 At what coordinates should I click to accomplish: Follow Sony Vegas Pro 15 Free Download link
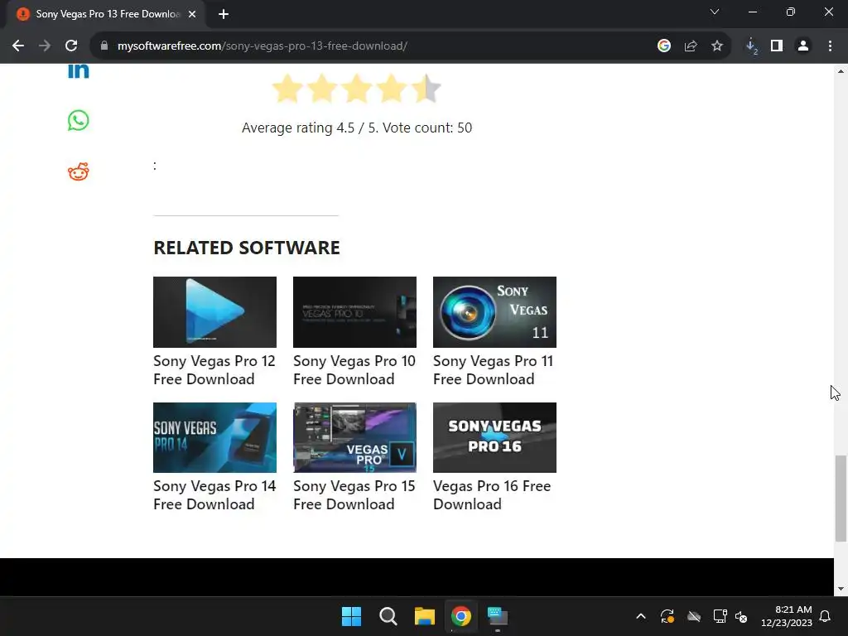pyautogui.click(x=354, y=495)
